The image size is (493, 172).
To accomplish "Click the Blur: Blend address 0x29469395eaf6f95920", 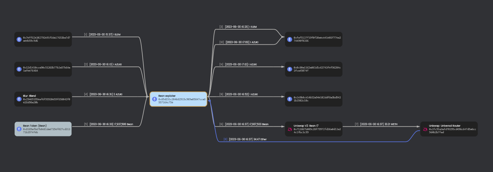I will pyautogui.click(x=47, y=101).
